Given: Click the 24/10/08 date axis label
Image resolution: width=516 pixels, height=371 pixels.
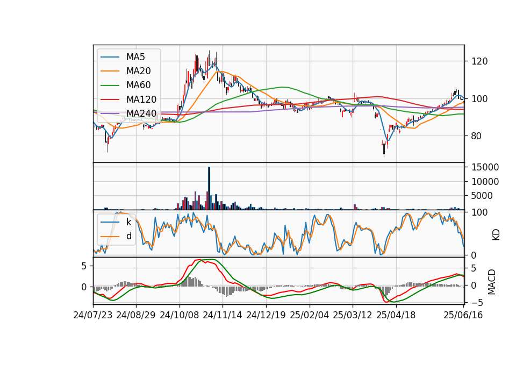Looking at the screenshot, I should (180, 315).
